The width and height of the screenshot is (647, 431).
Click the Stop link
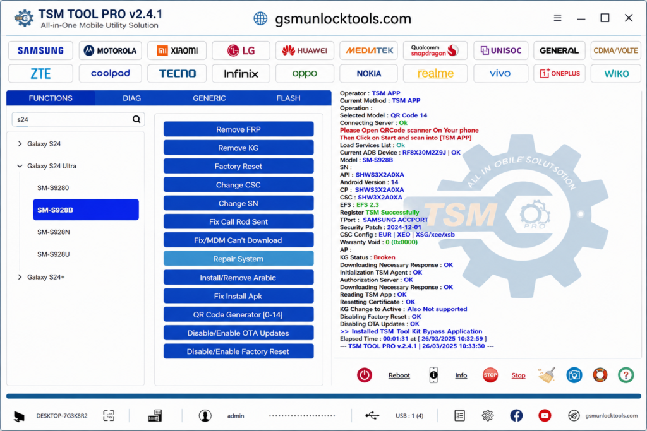coord(518,375)
